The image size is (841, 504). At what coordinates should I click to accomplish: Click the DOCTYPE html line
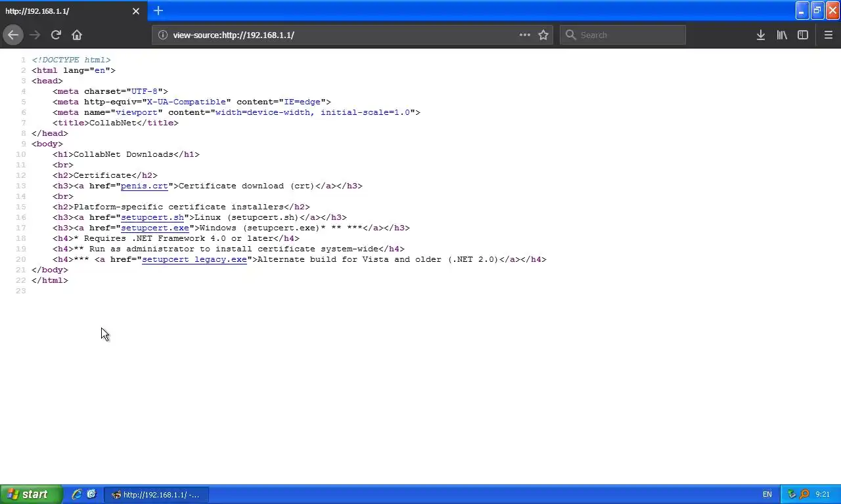[71, 60]
